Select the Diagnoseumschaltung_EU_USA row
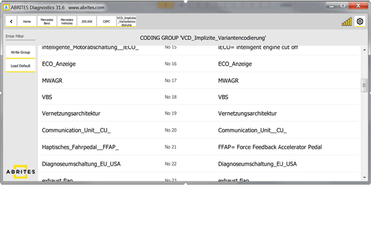The image size is (371, 235). pos(83,164)
